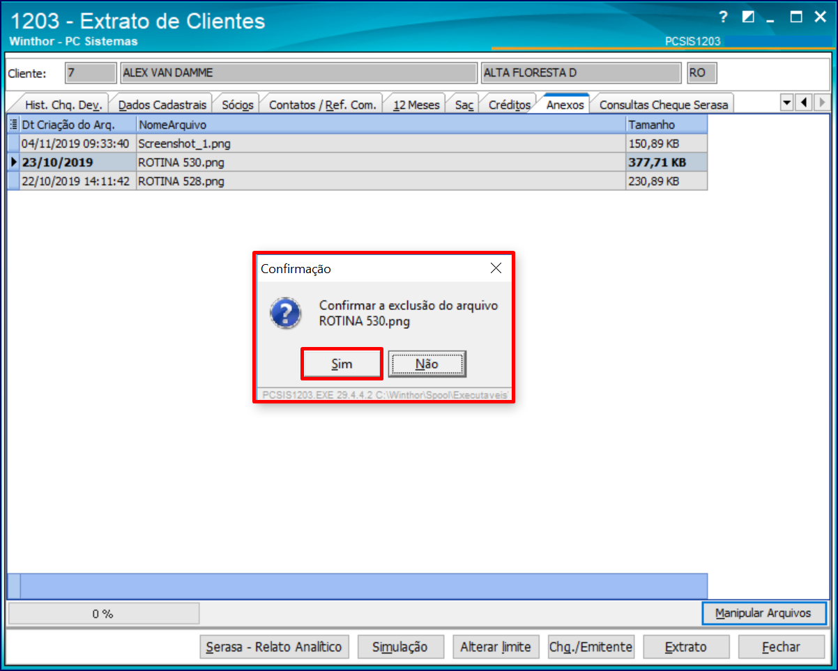Close the Extrato de Clientes window
838x671 pixels.
(820, 17)
